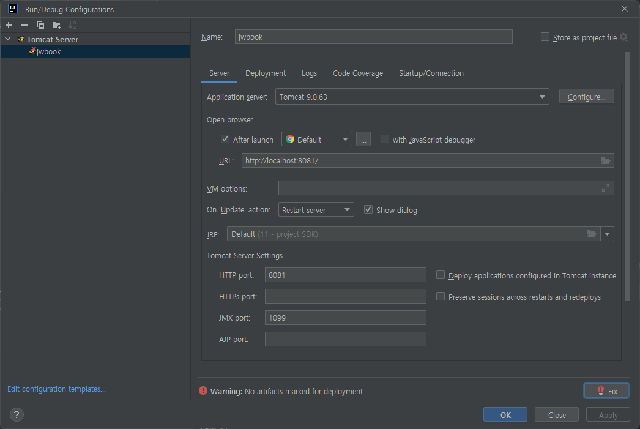Click the AJP port input field

[x=345, y=339]
